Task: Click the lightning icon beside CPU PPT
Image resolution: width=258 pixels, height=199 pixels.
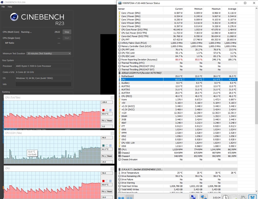Action: click(119, 40)
